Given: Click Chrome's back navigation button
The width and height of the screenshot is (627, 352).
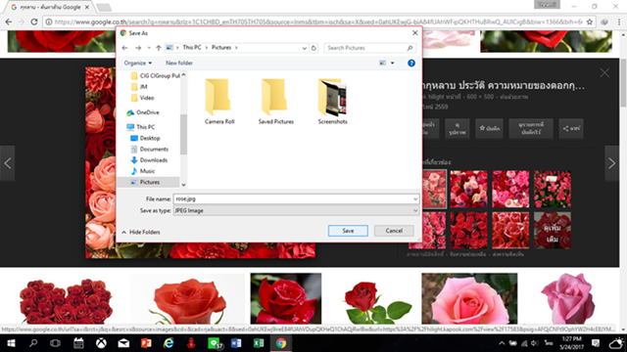Looking at the screenshot, I should [x=9, y=22].
